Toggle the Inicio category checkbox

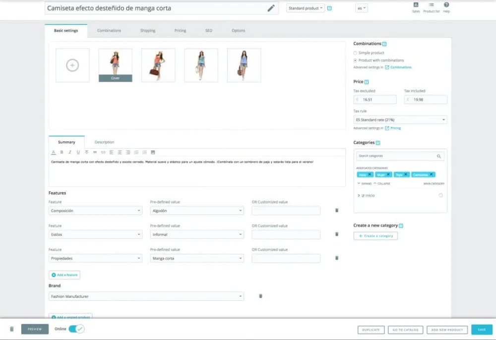[x=363, y=196]
